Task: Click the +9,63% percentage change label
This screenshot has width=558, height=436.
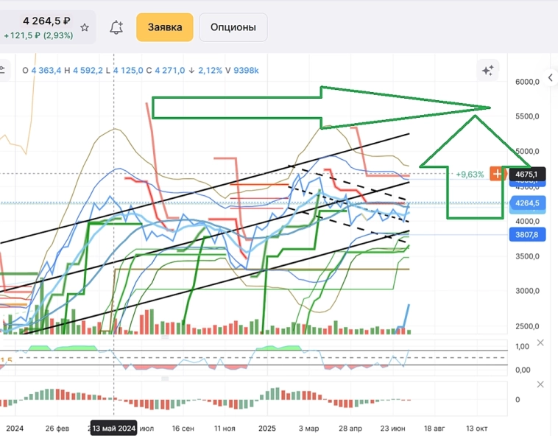Action: [470, 175]
